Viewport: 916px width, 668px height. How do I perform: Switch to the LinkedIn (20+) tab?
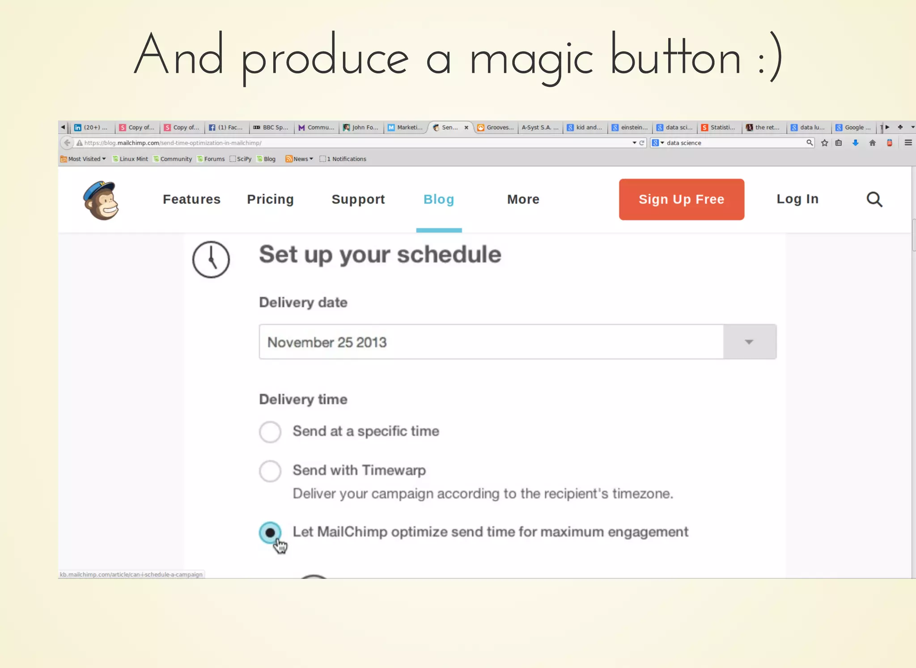(92, 127)
